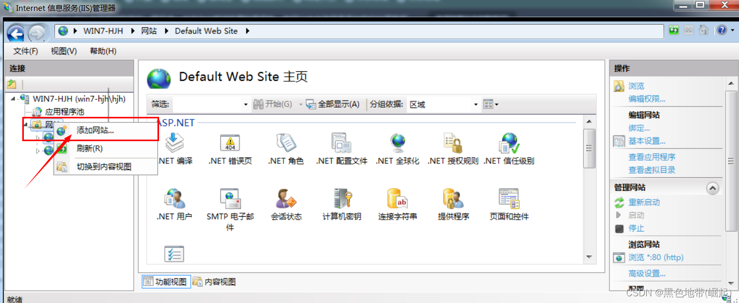Click the home icon in address toolbar
This screenshot has width=739, height=303.
point(703,31)
